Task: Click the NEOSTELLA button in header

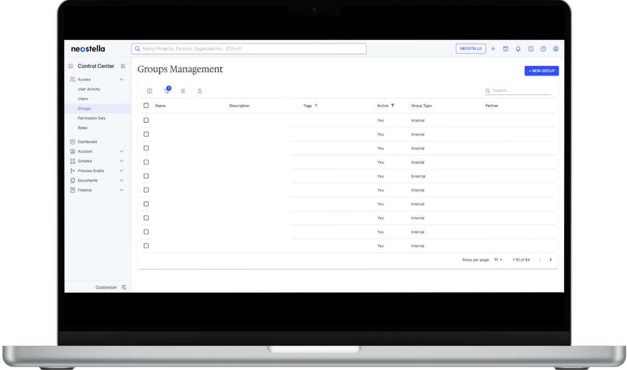Action: click(471, 49)
